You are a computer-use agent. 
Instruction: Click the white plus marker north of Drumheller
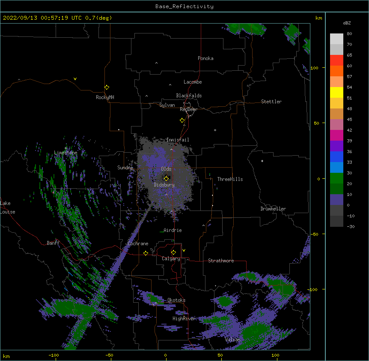tap(262, 161)
